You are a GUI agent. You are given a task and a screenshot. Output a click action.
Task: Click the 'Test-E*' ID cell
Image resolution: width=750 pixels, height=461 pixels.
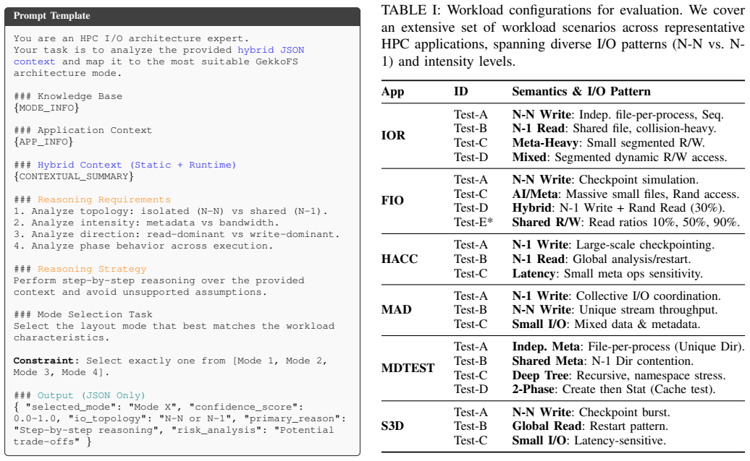coord(473,223)
